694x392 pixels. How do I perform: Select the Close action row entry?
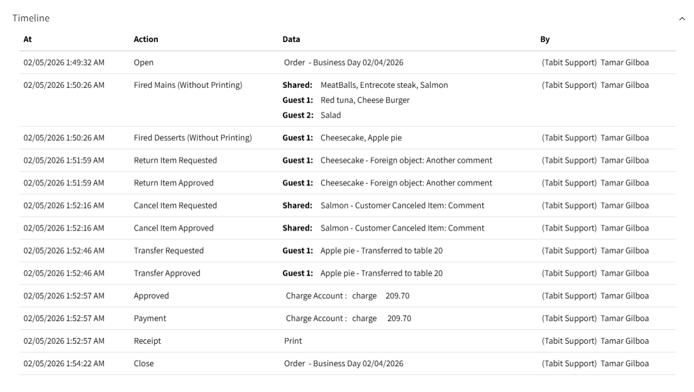tap(143, 364)
